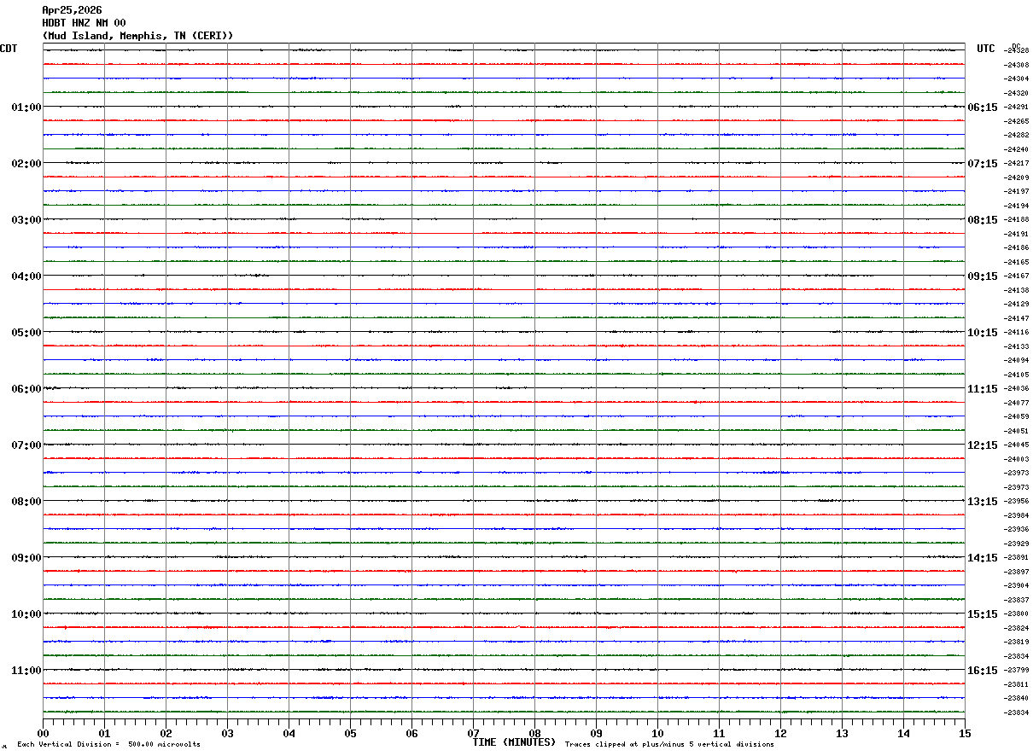The width and height of the screenshot is (1033, 756).
Task: Click the 15:15 UTC time label
Action: 983,614
